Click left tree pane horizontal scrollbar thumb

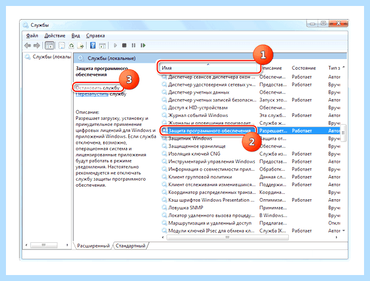pos(44,245)
